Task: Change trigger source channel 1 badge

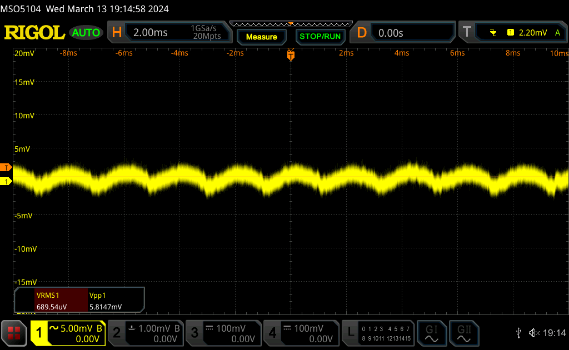Action: [x=511, y=33]
